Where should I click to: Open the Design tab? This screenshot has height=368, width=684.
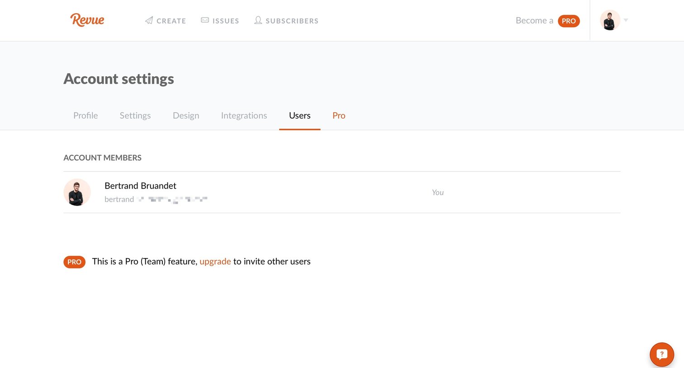point(186,115)
